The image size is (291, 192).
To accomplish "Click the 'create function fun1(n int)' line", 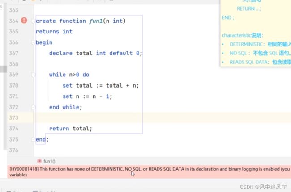I will pyautogui.click(x=81, y=21).
